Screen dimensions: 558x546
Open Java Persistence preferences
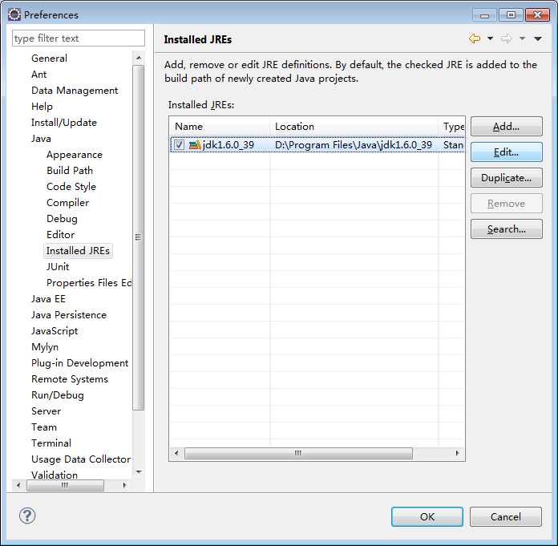click(x=69, y=314)
